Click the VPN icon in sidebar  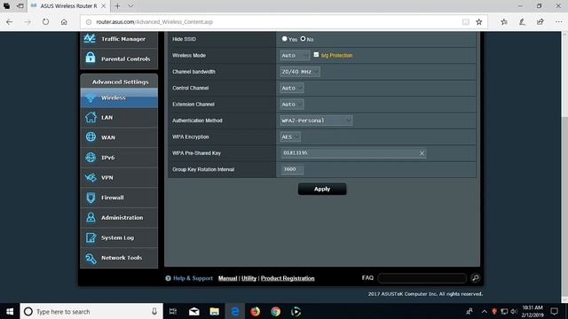[91, 177]
